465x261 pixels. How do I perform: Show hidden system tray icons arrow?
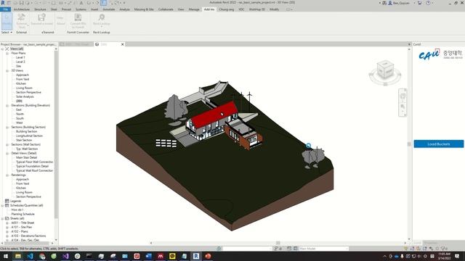tap(384, 256)
